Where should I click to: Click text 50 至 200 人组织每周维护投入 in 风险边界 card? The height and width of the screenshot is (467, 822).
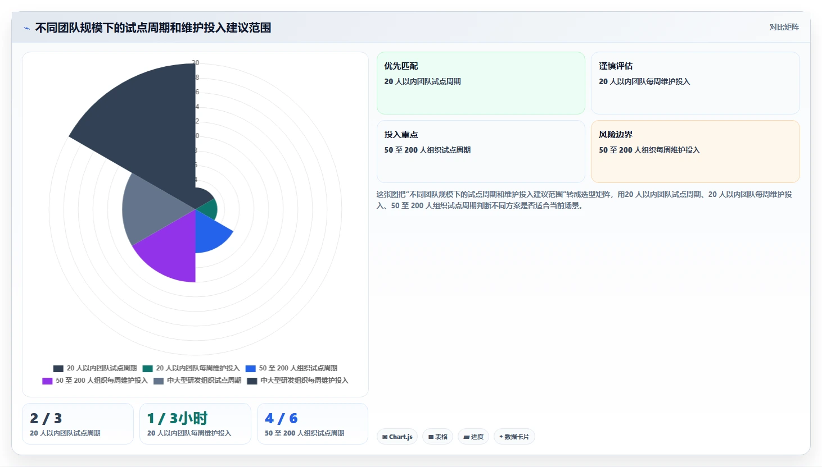(x=649, y=150)
